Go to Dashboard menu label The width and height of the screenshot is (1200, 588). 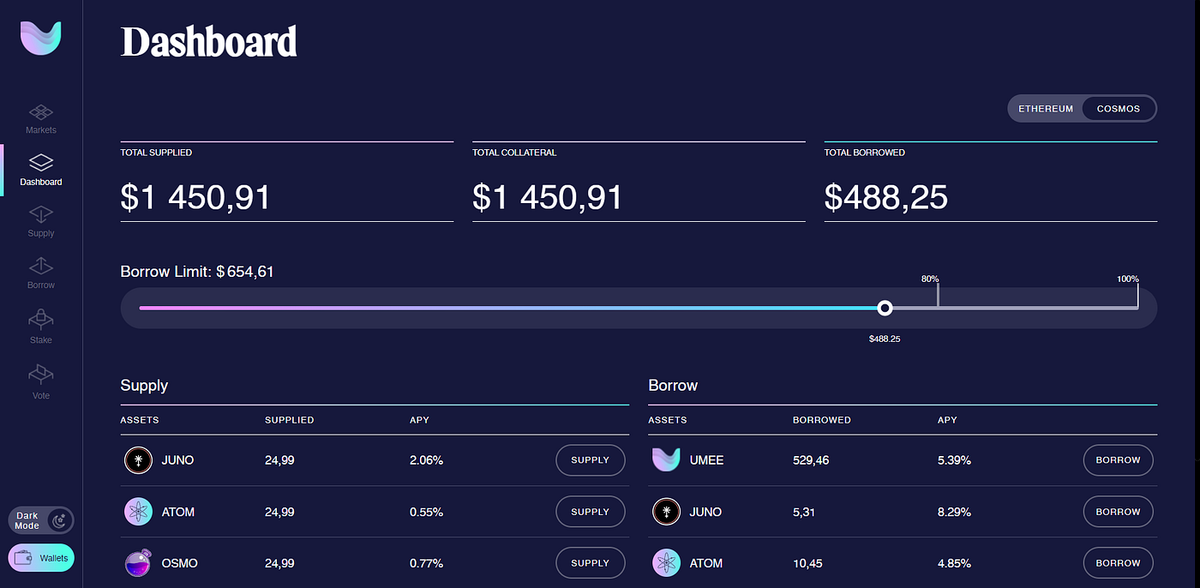41,182
